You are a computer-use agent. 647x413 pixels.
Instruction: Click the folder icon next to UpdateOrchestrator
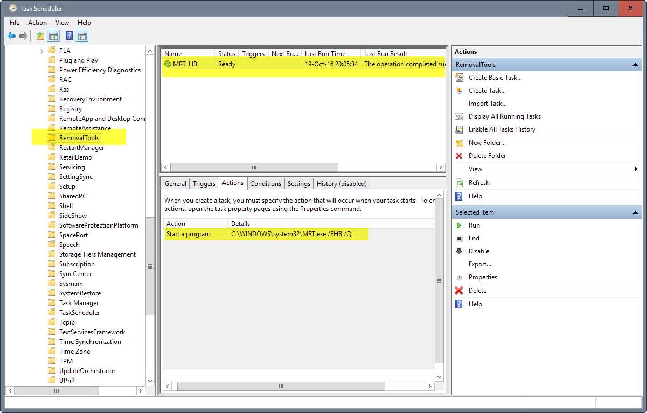[52, 371]
